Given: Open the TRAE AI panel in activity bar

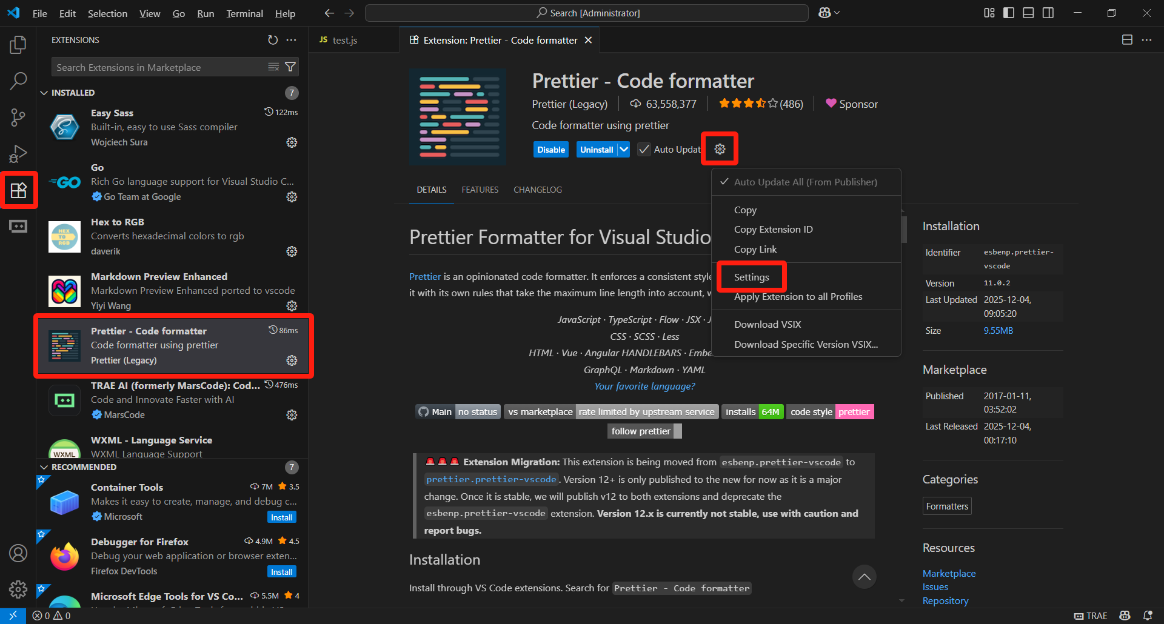Looking at the screenshot, I should pos(18,227).
